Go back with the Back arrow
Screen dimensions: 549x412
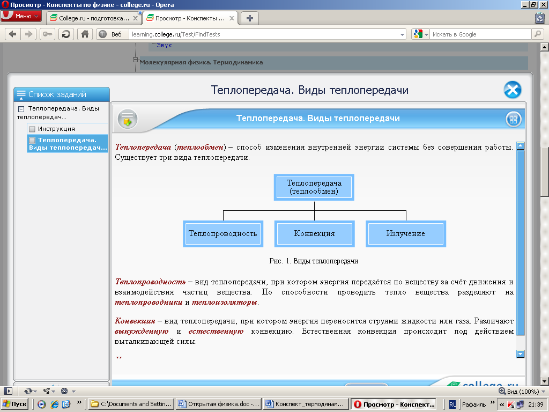tap(13, 34)
